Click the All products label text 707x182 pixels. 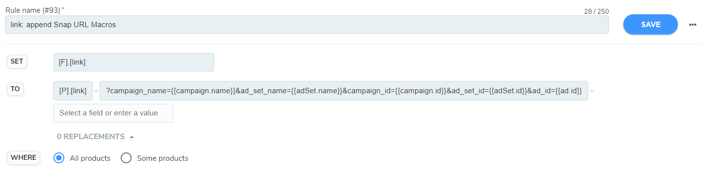[90, 158]
